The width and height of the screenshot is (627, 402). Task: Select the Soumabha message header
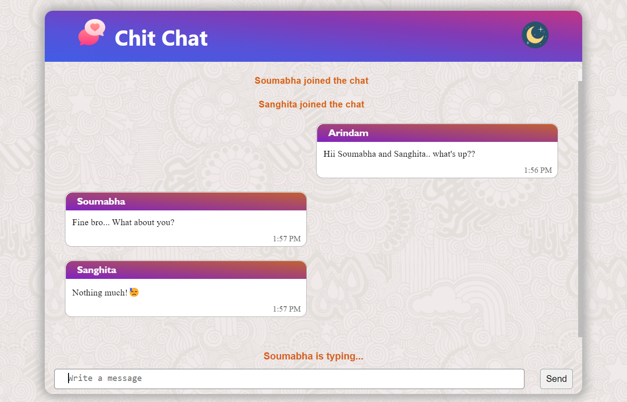(x=186, y=201)
